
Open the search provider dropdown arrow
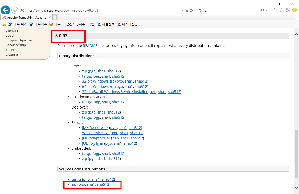coord(266,10)
